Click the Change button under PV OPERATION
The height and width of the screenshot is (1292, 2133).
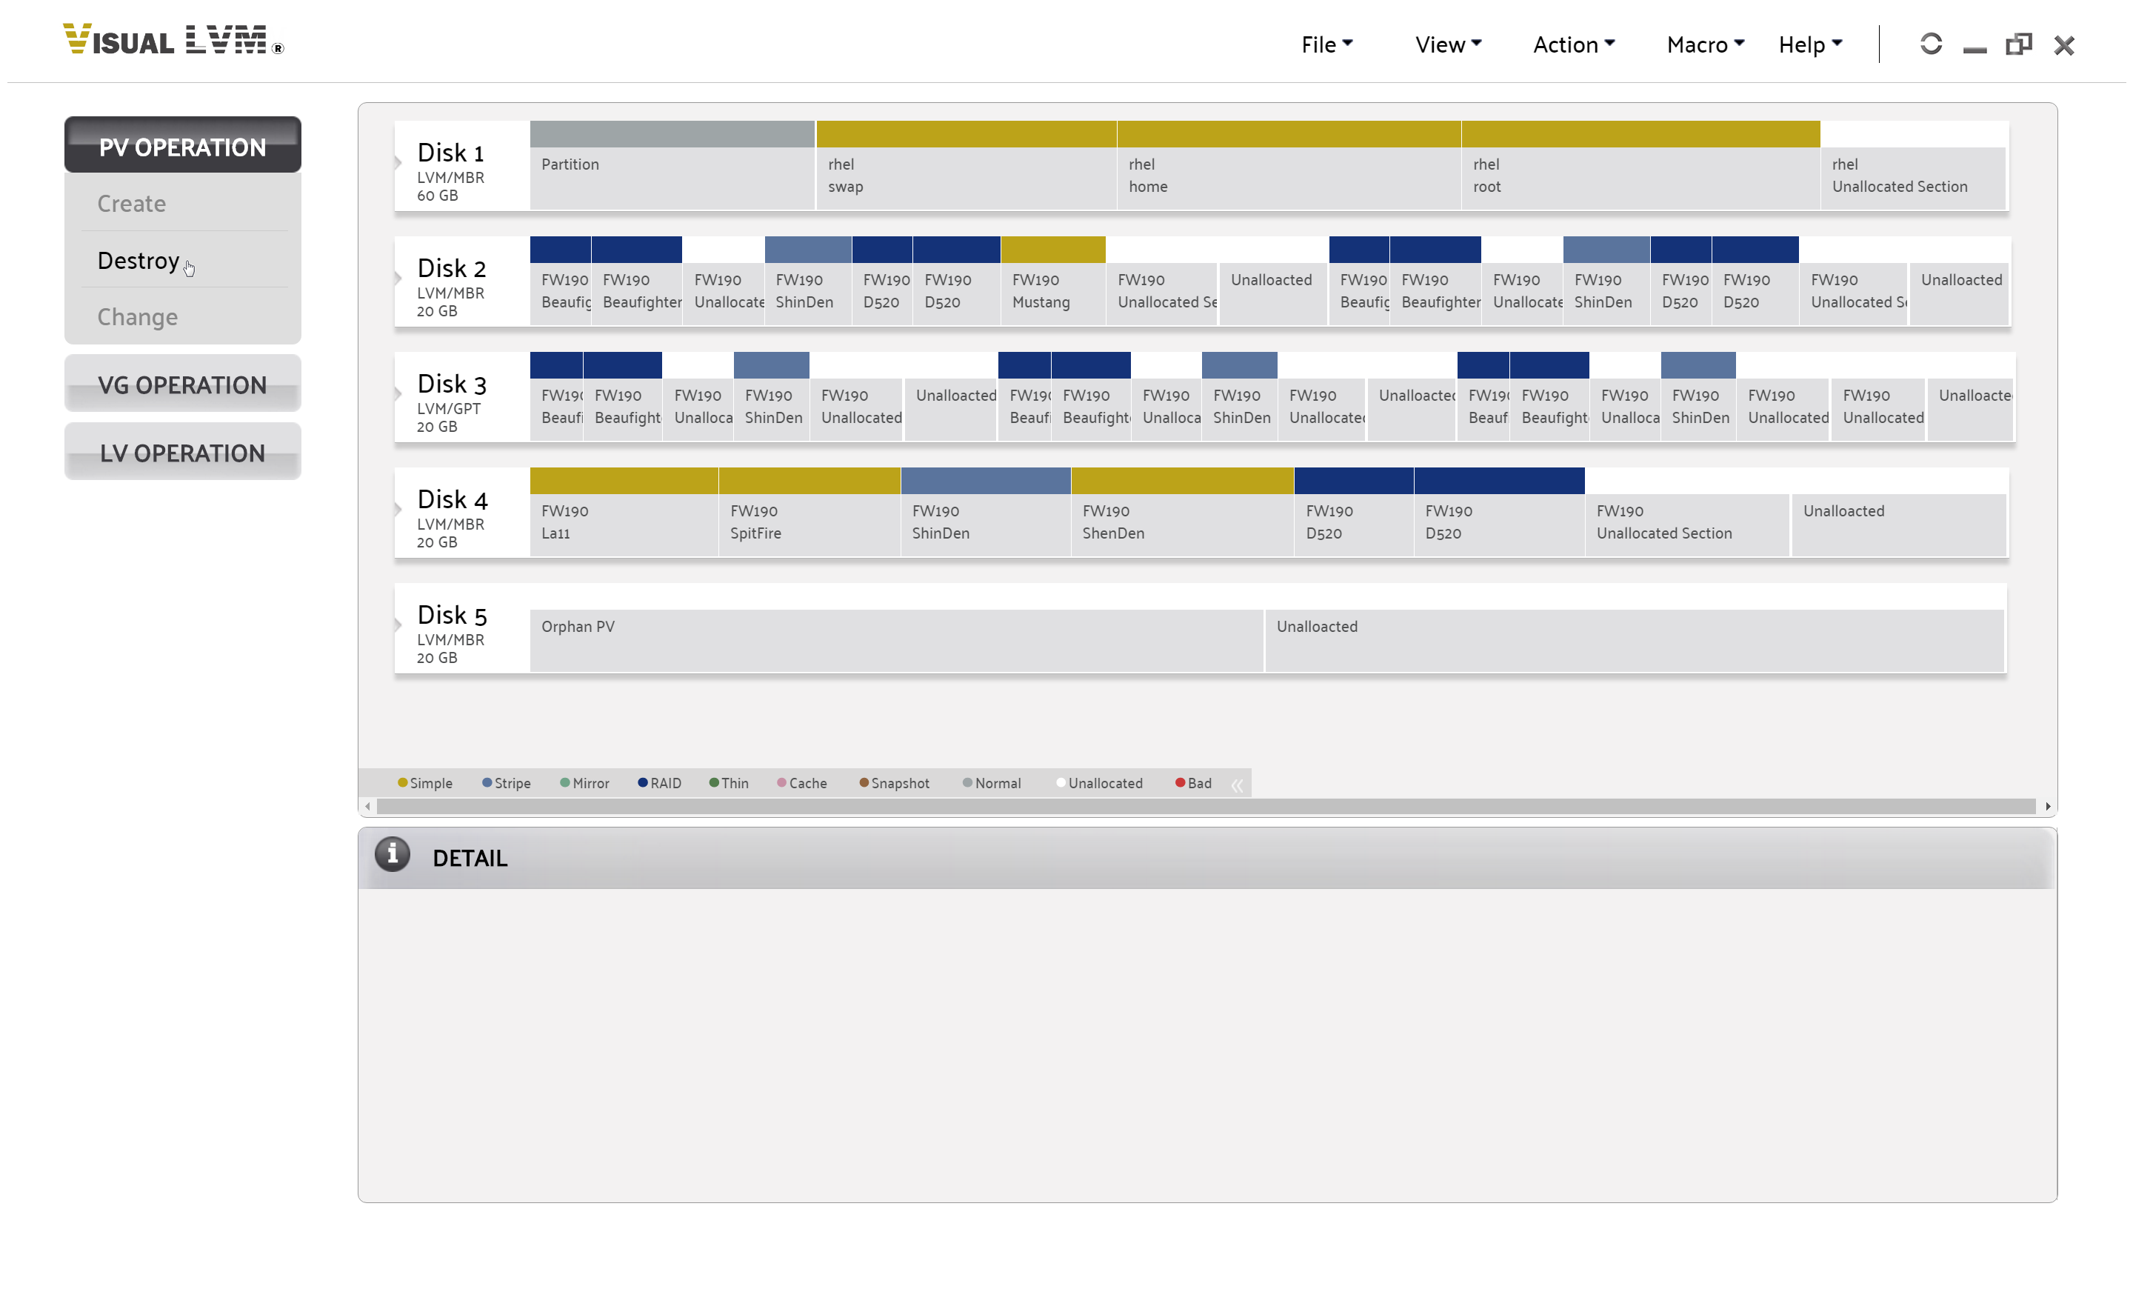pyautogui.click(x=137, y=316)
